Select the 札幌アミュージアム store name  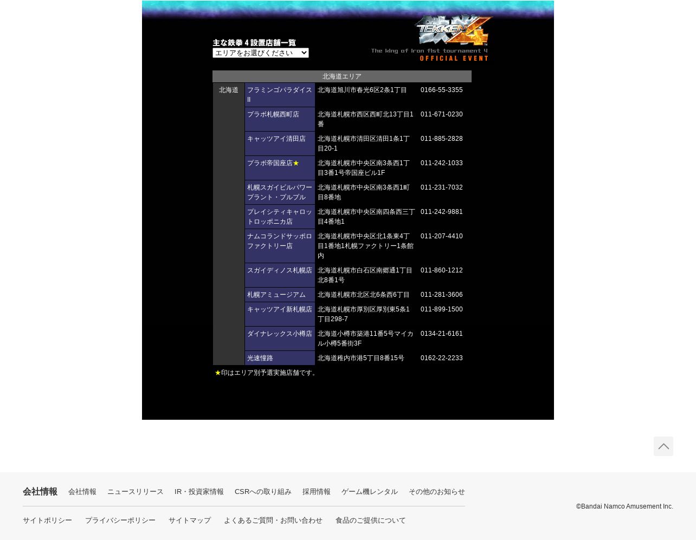[x=276, y=295]
